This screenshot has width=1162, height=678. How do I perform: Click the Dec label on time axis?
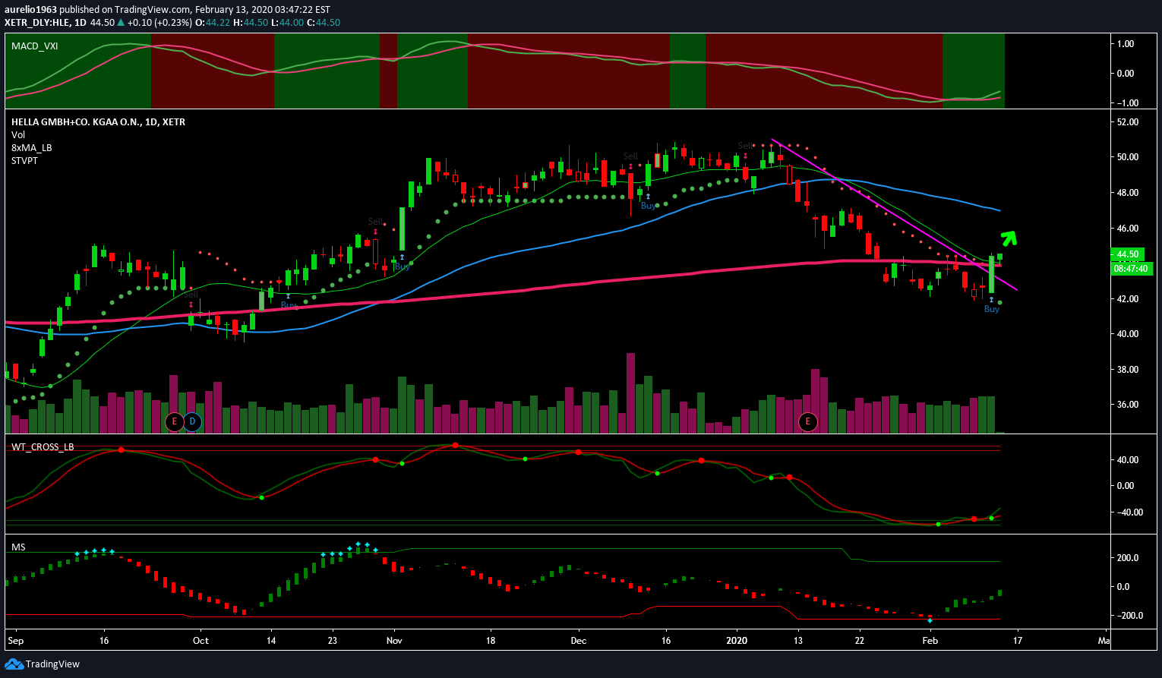coord(578,641)
